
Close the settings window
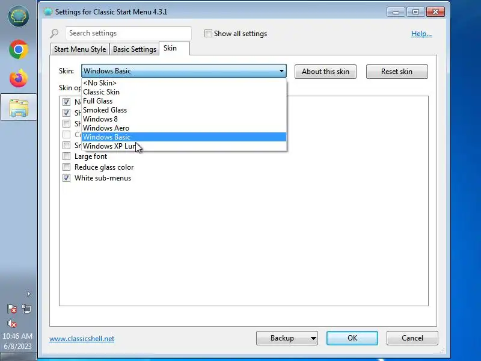click(x=435, y=12)
